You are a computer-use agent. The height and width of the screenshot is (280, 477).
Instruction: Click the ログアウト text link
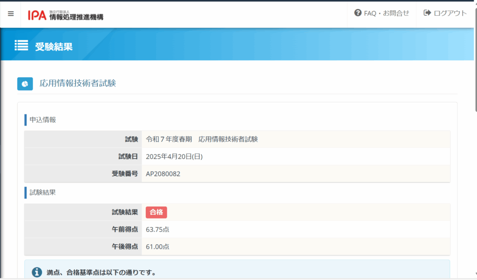pyautogui.click(x=450, y=13)
